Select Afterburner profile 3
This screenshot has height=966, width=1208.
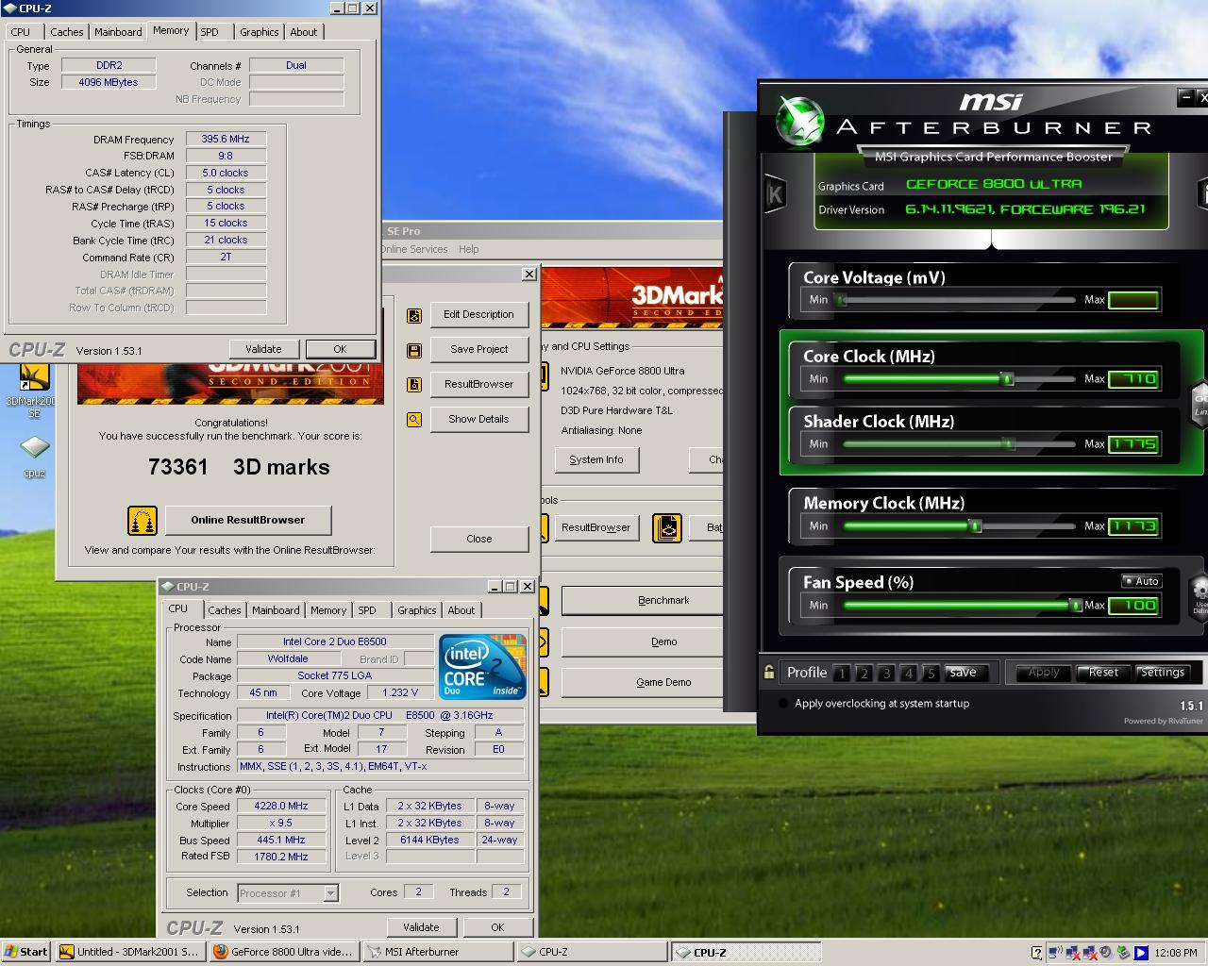click(886, 674)
